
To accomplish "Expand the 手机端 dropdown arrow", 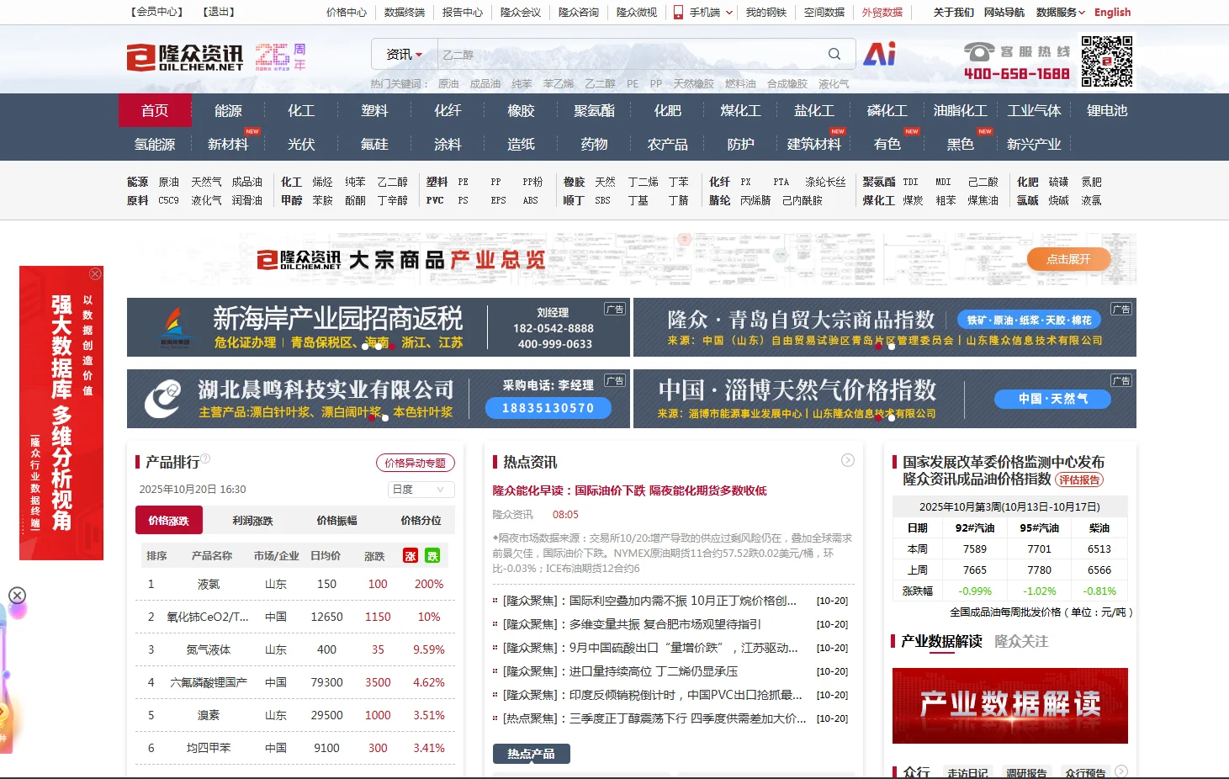I will click(729, 12).
